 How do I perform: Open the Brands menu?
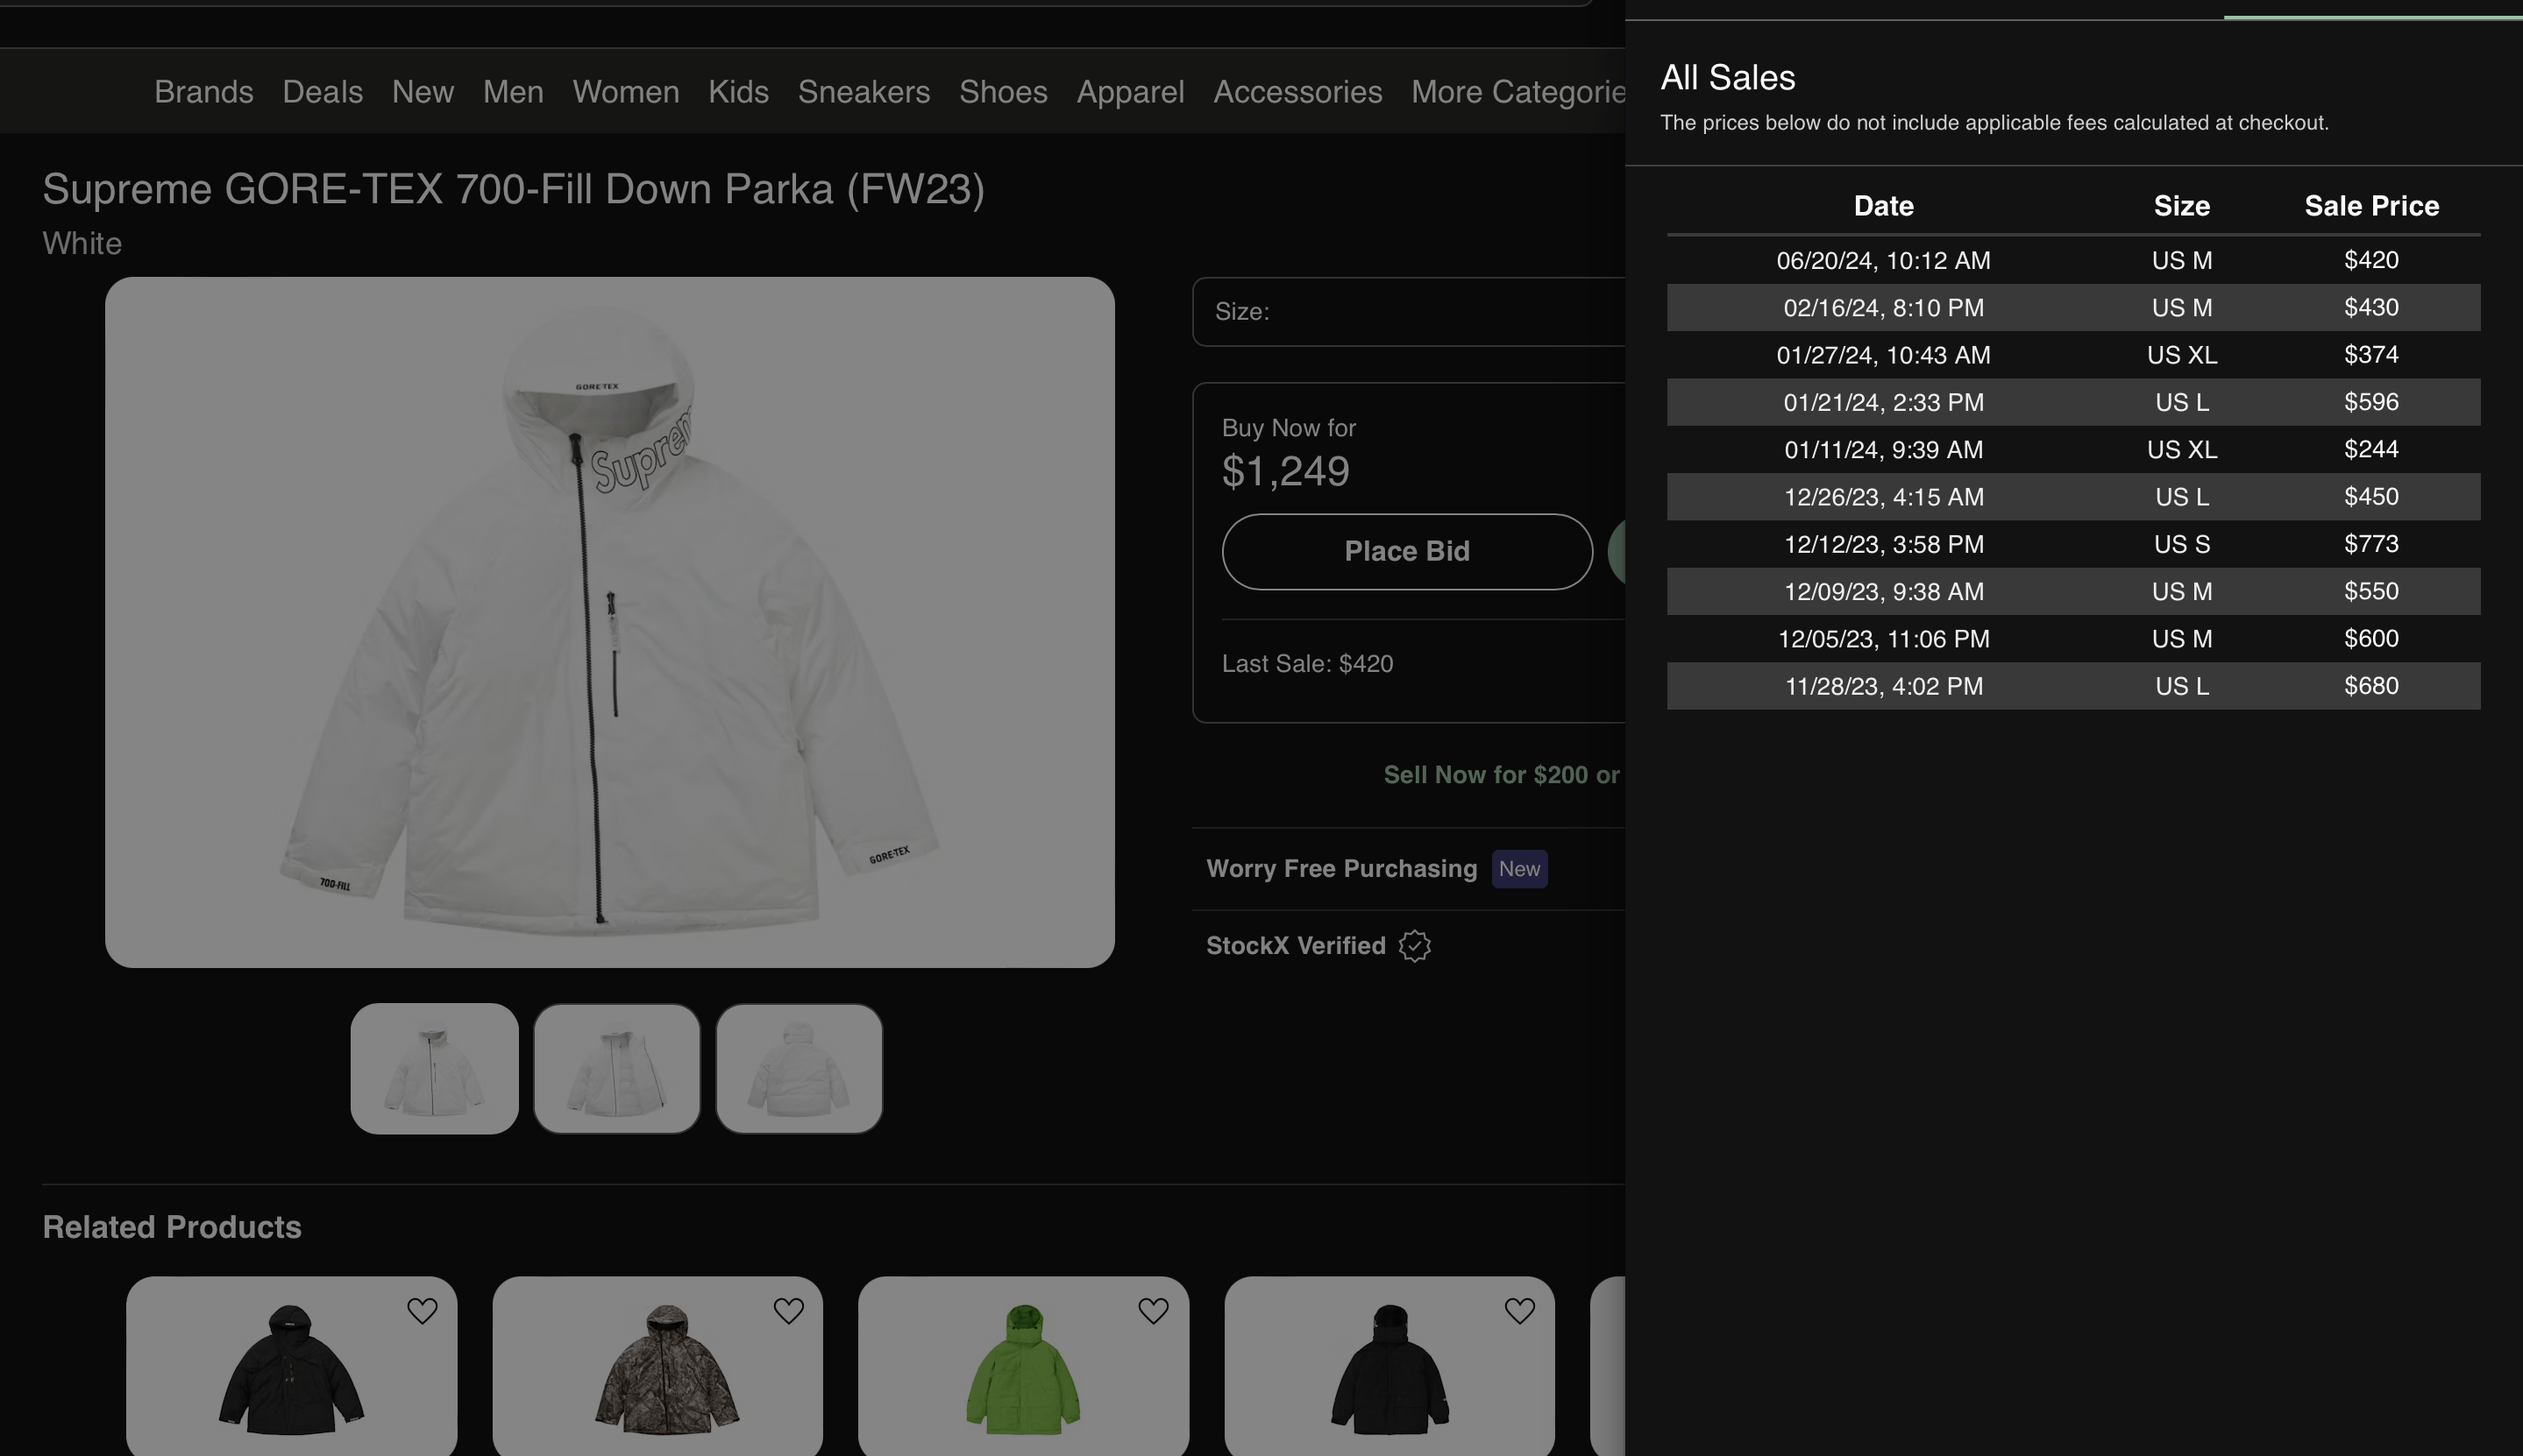(204, 92)
